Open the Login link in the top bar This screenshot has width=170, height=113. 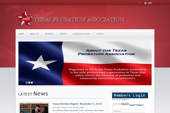150,3
